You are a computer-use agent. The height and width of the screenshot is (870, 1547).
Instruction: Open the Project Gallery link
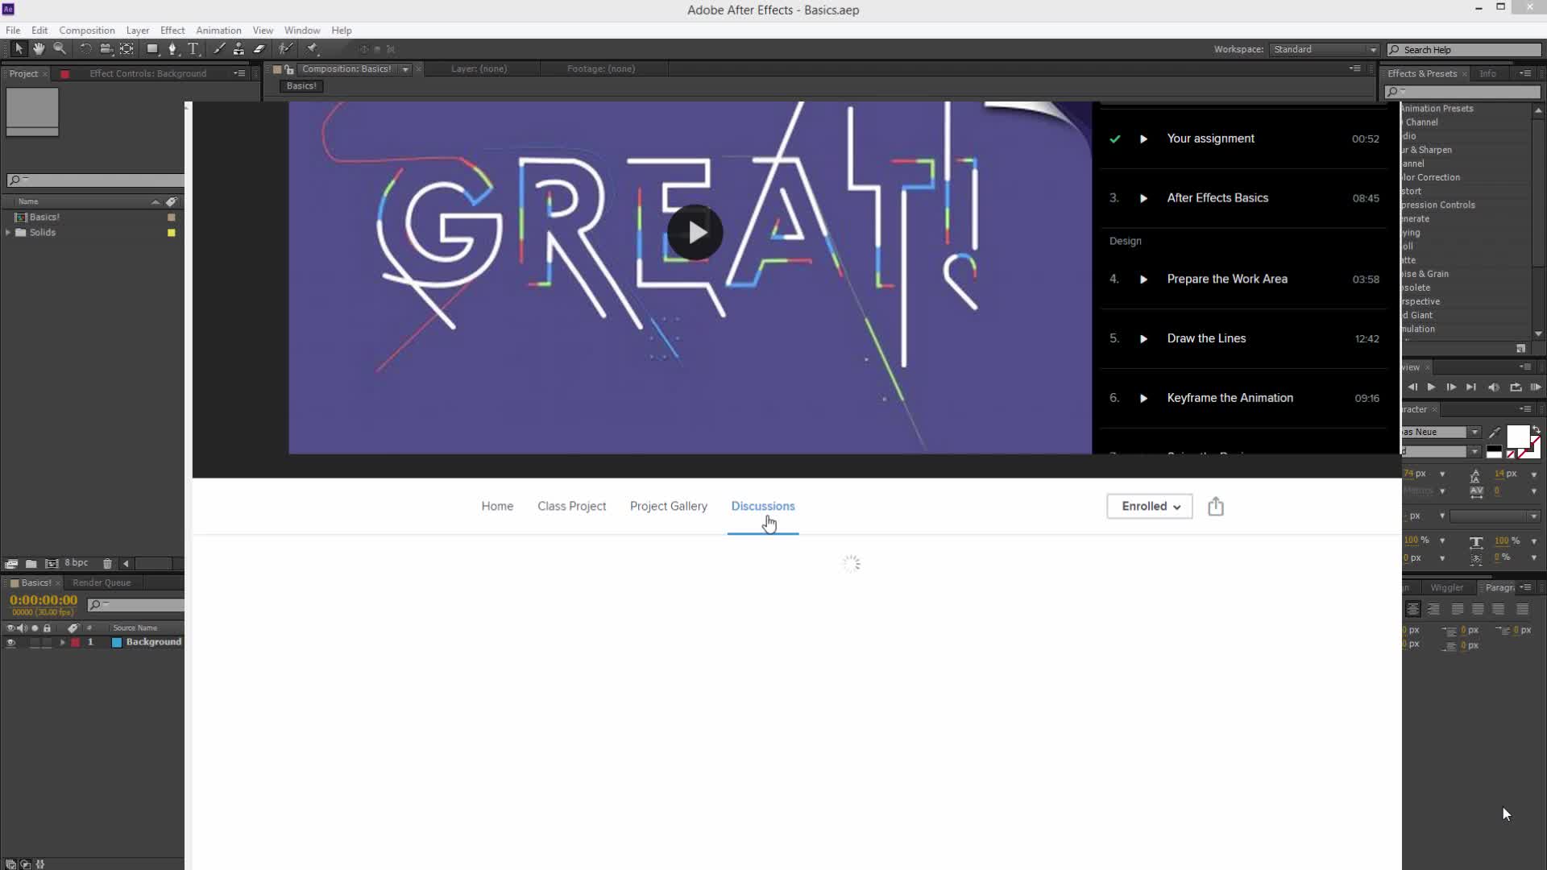[x=668, y=507]
